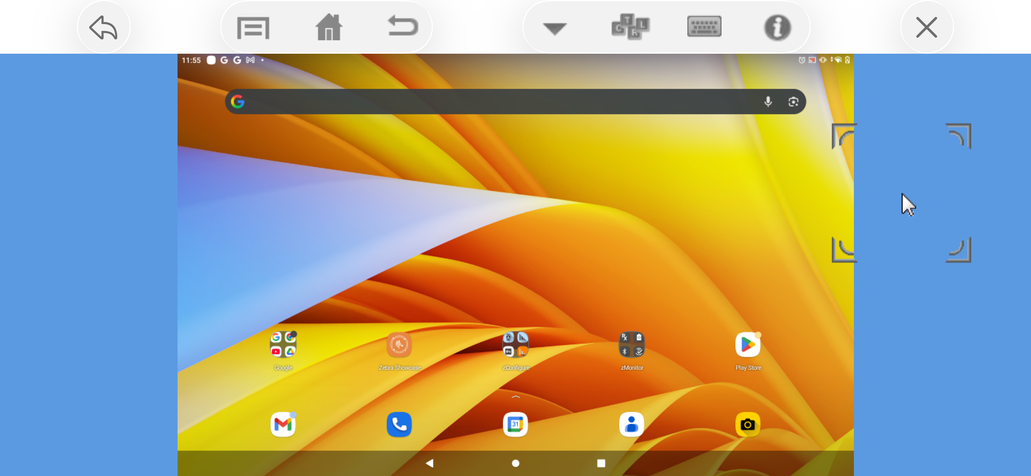Open Google Lens camera search icon
Image resolution: width=1031 pixels, height=476 pixels.
tap(793, 101)
